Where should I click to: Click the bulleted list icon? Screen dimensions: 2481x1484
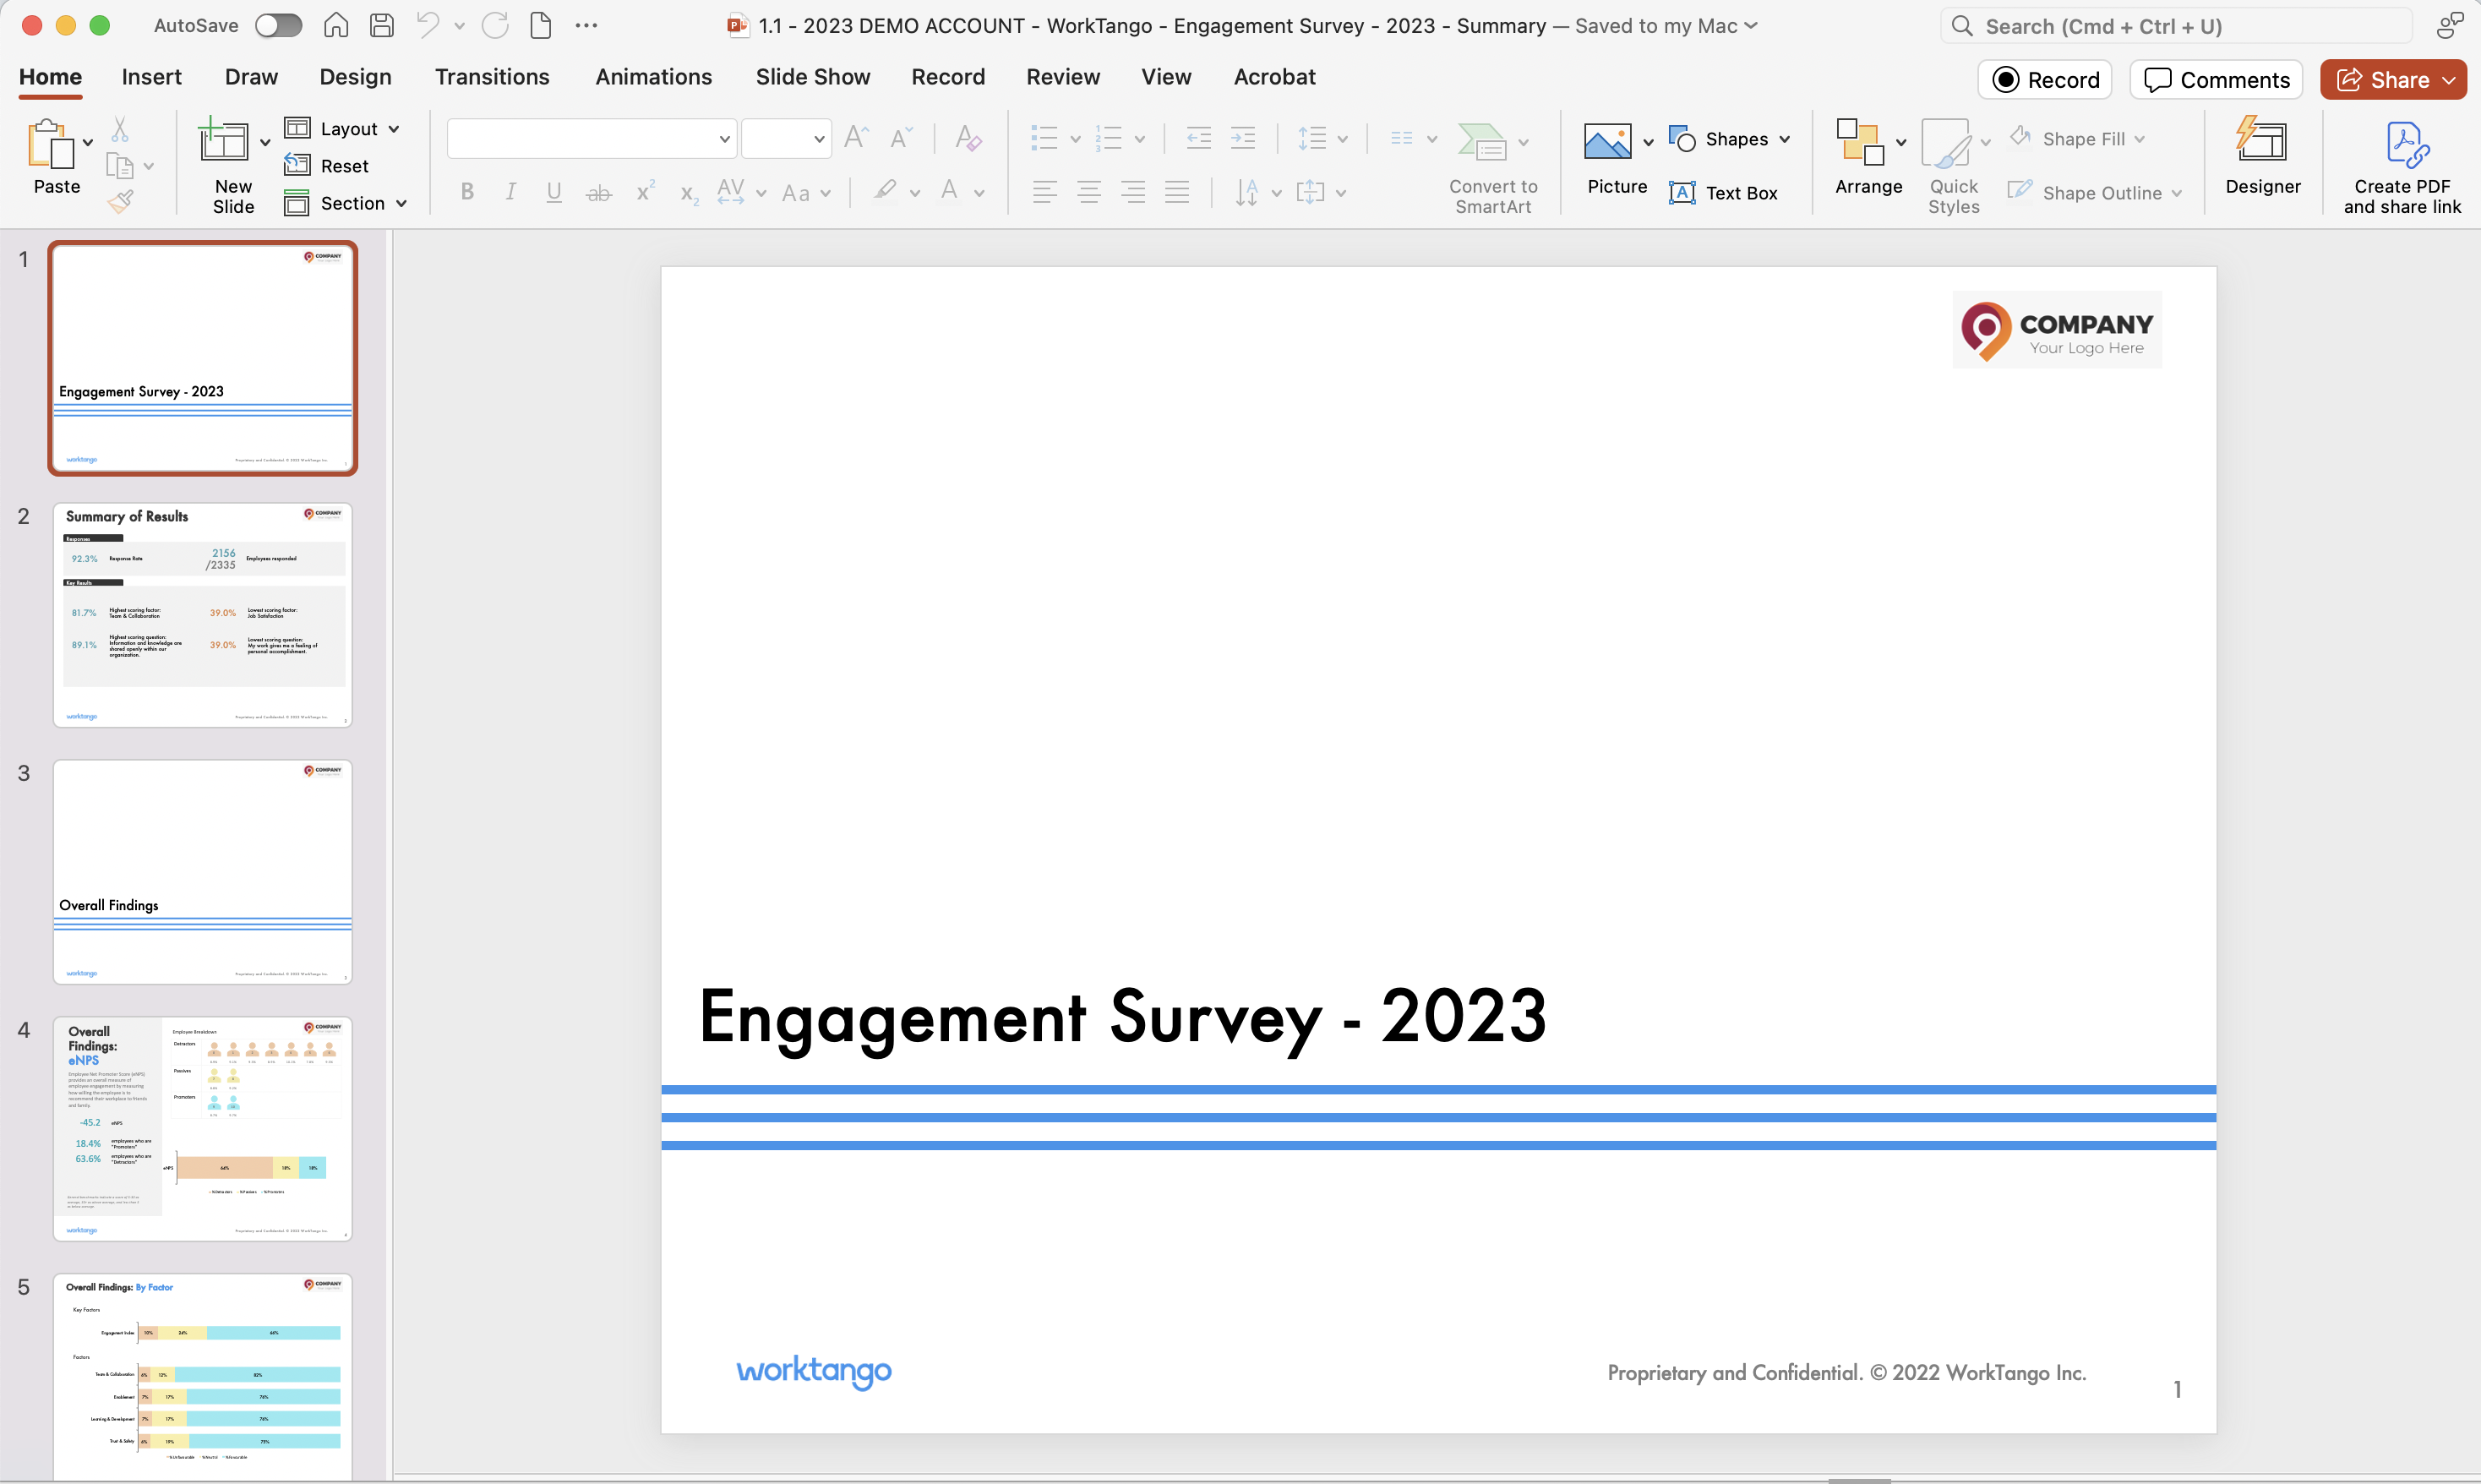[1044, 138]
